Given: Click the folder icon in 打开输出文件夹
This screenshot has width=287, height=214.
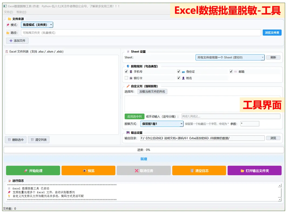Looking at the screenshot, I should [242, 171].
